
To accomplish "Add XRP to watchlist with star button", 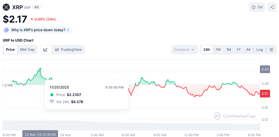I will pos(257,7).
